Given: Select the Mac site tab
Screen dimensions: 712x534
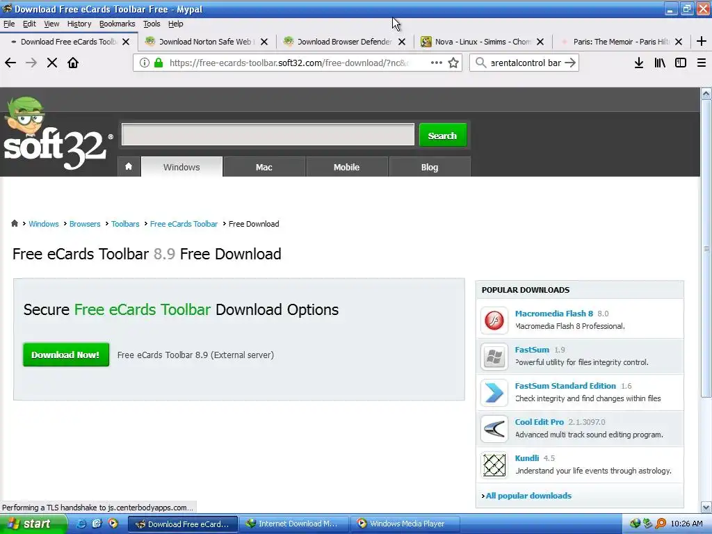Looking at the screenshot, I should 264,167.
